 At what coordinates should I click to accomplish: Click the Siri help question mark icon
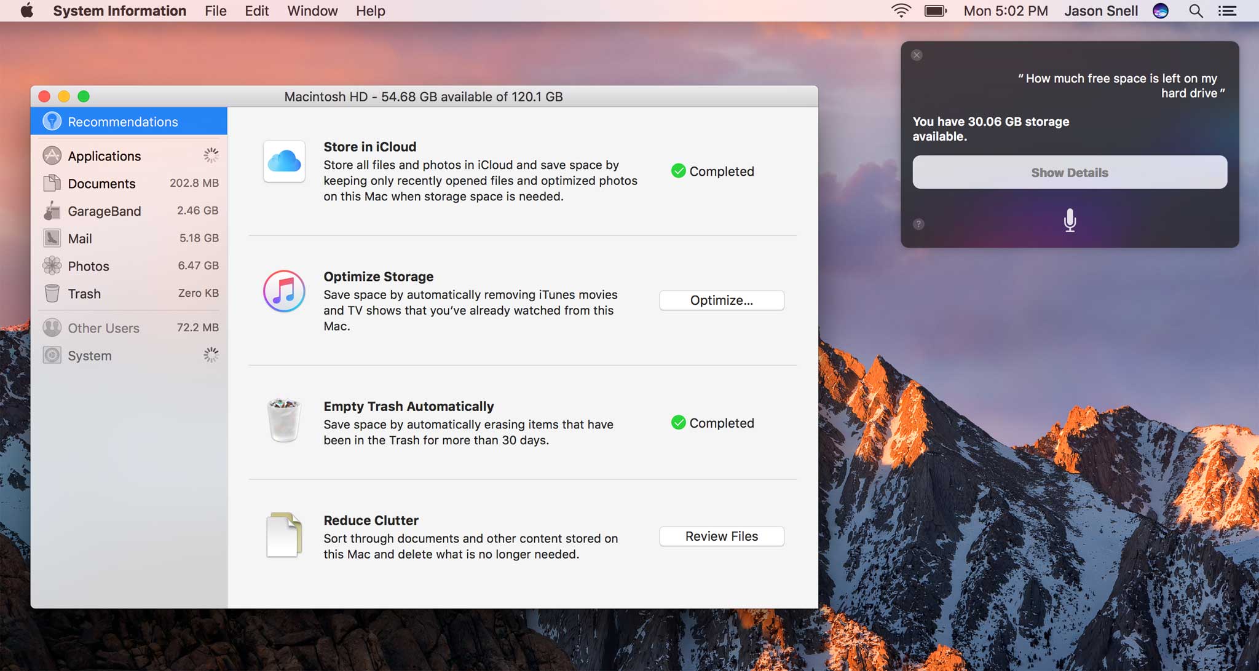(918, 224)
